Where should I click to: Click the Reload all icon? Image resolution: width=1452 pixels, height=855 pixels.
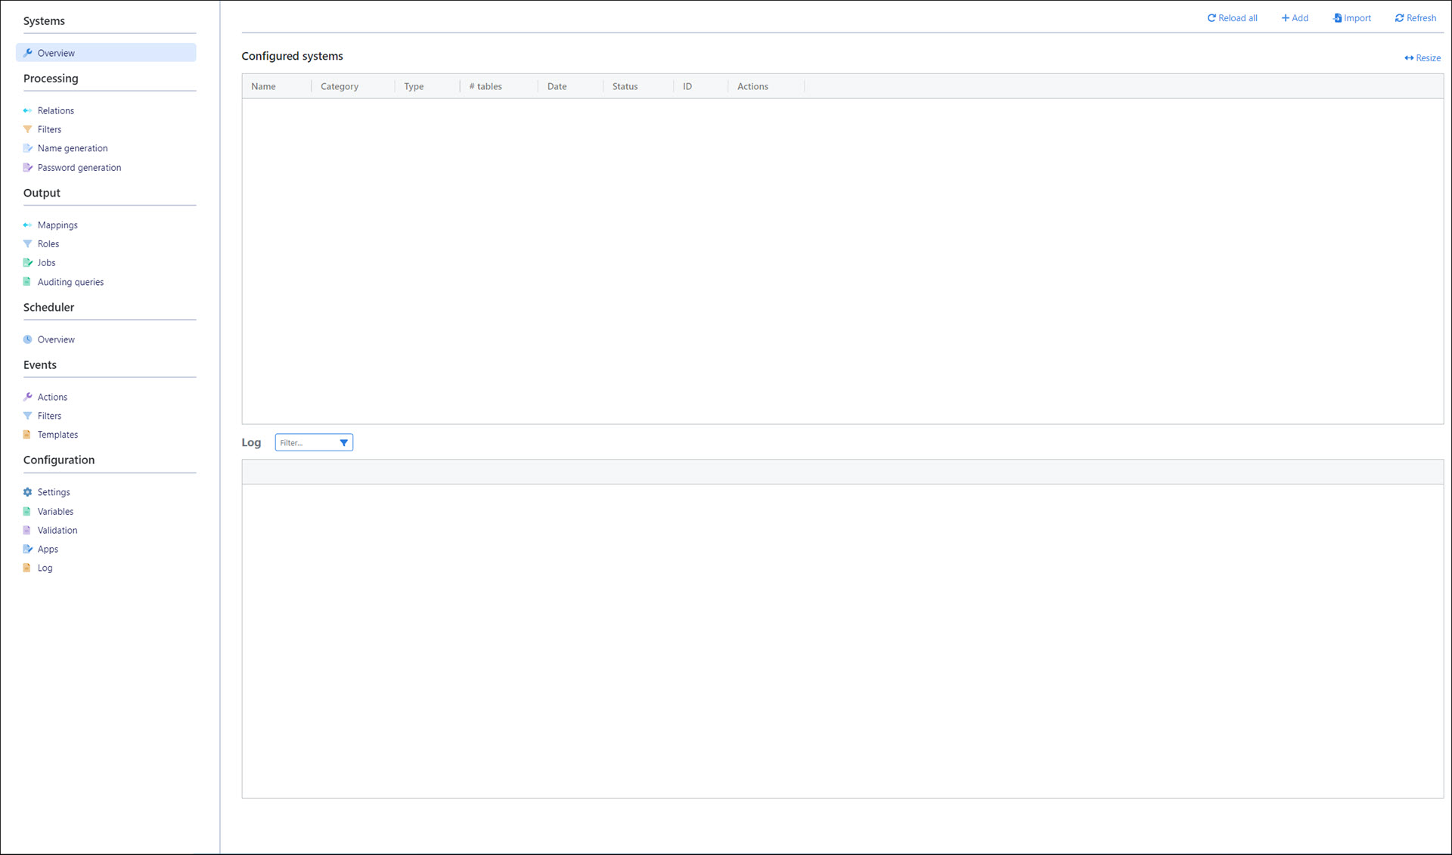coord(1211,18)
